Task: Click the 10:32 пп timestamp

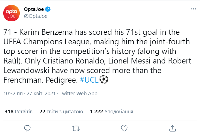Action: coord(13,93)
